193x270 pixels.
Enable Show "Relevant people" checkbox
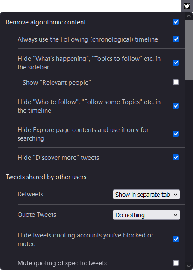(176, 82)
